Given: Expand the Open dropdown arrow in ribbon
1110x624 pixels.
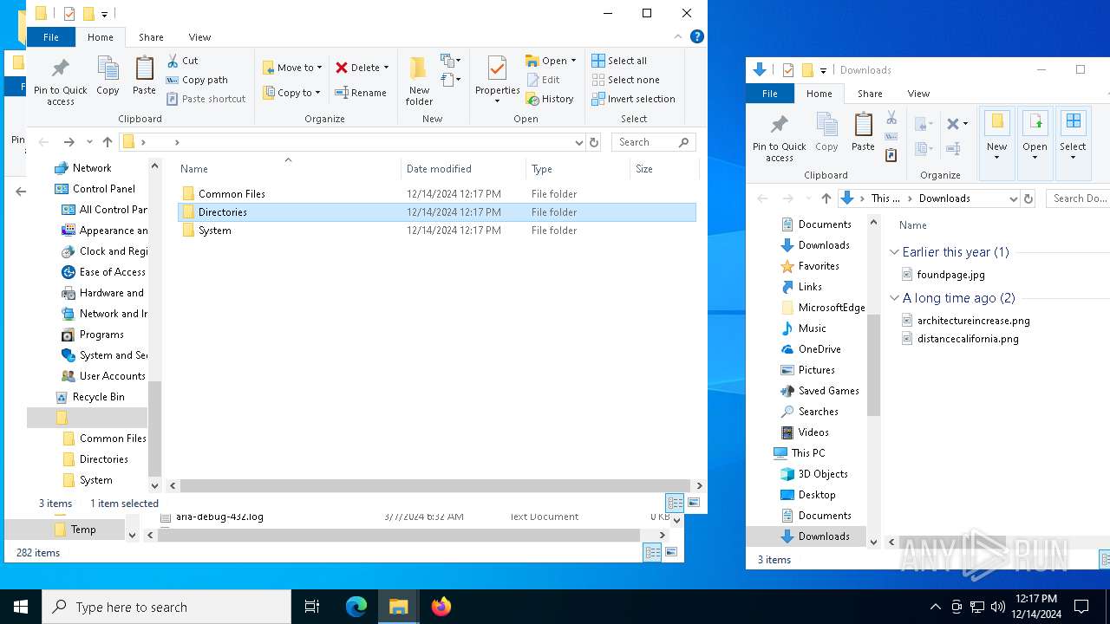Looking at the screenshot, I should (x=573, y=61).
